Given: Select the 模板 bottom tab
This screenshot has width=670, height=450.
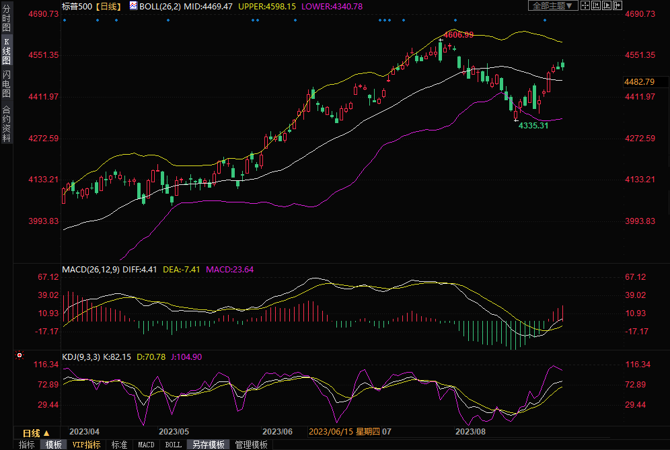Looking at the screenshot, I should 54,445.
